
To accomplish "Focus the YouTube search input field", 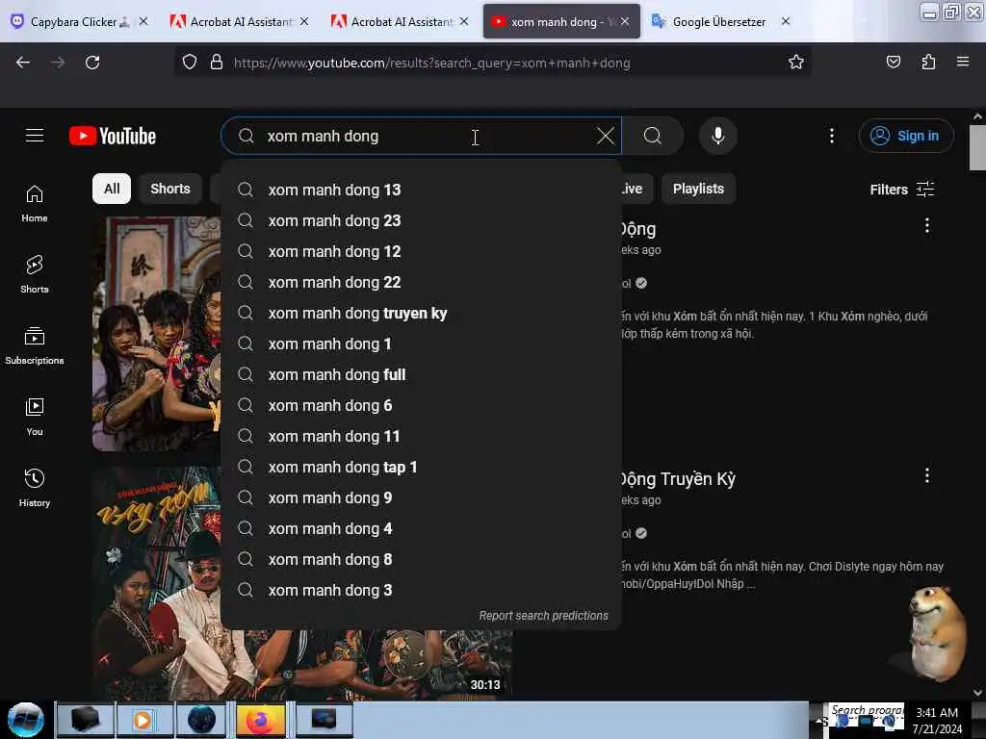I will click(x=422, y=136).
